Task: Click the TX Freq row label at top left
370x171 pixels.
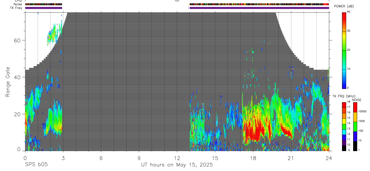Action: pyautogui.click(x=16, y=8)
